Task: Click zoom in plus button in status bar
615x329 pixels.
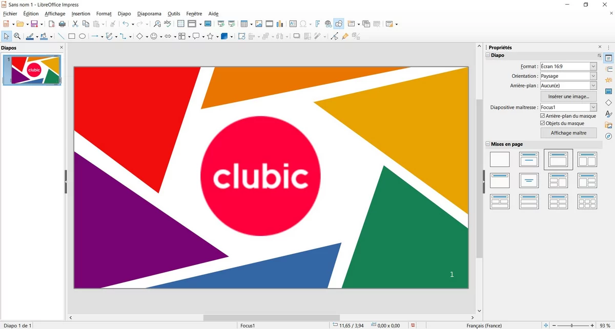Action: click(591, 325)
